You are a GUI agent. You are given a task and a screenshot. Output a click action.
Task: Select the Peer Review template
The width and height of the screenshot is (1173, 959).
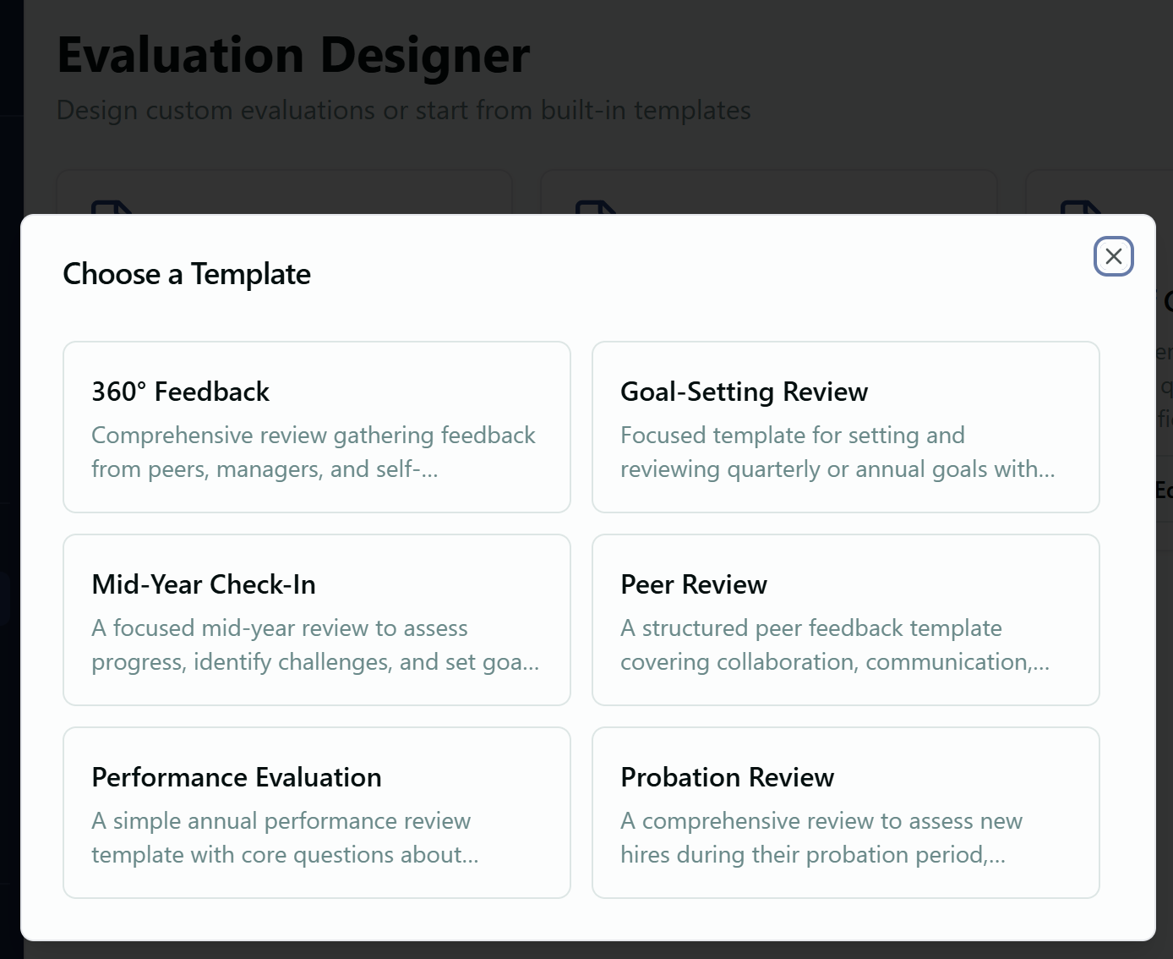click(x=693, y=584)
